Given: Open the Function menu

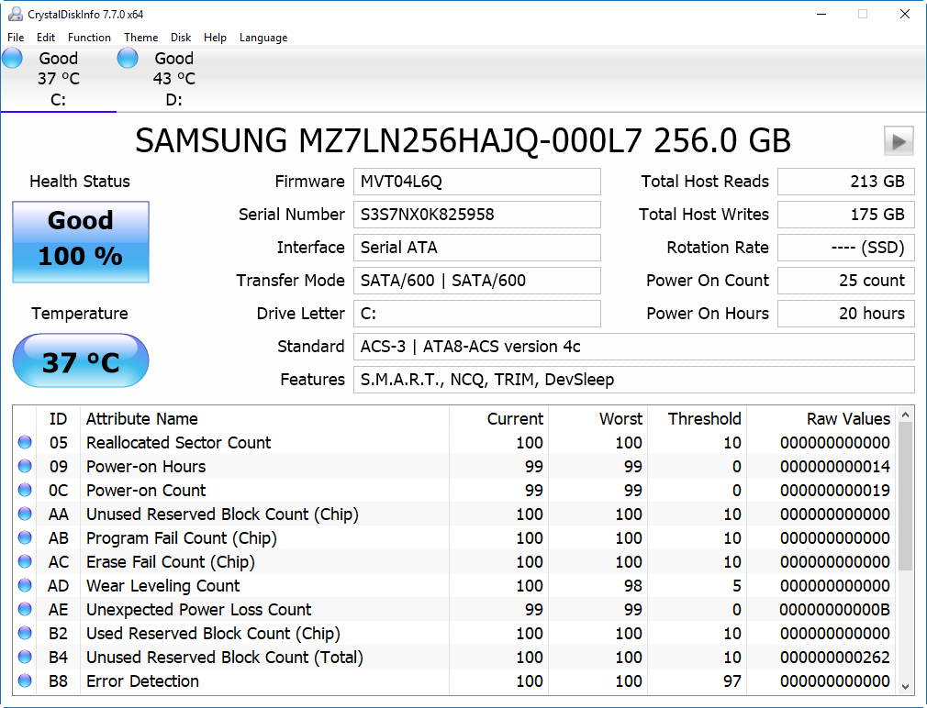Looking at the screenshot, I should [89, 38].
